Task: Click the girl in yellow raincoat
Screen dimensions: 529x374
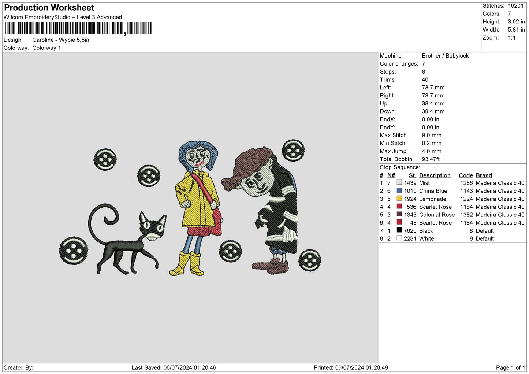Action: (x=196, y=208)
